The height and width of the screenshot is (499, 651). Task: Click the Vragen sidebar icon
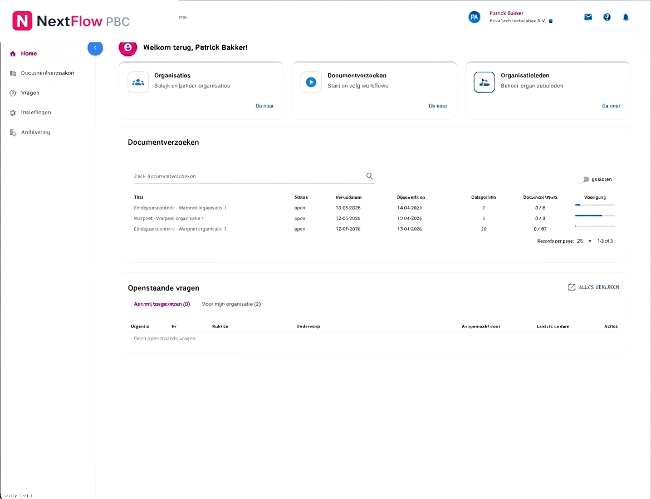[13, 93]
